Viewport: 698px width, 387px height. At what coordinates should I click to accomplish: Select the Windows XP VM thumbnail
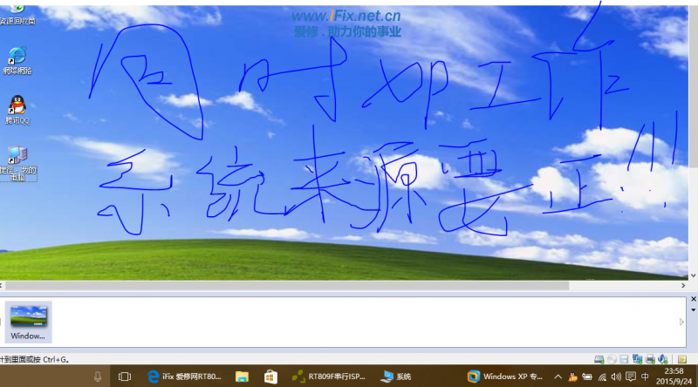(28, 322)
